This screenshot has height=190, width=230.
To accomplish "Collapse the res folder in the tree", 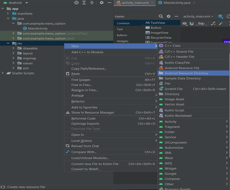I will coord(8,43).
